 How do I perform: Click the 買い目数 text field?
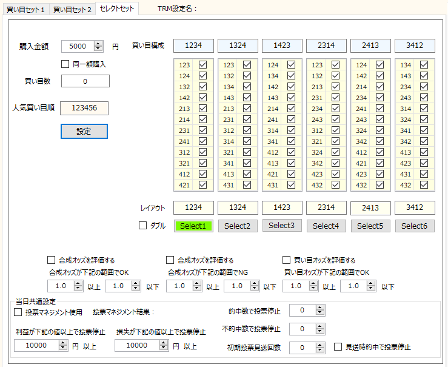[x=85, y=81]
